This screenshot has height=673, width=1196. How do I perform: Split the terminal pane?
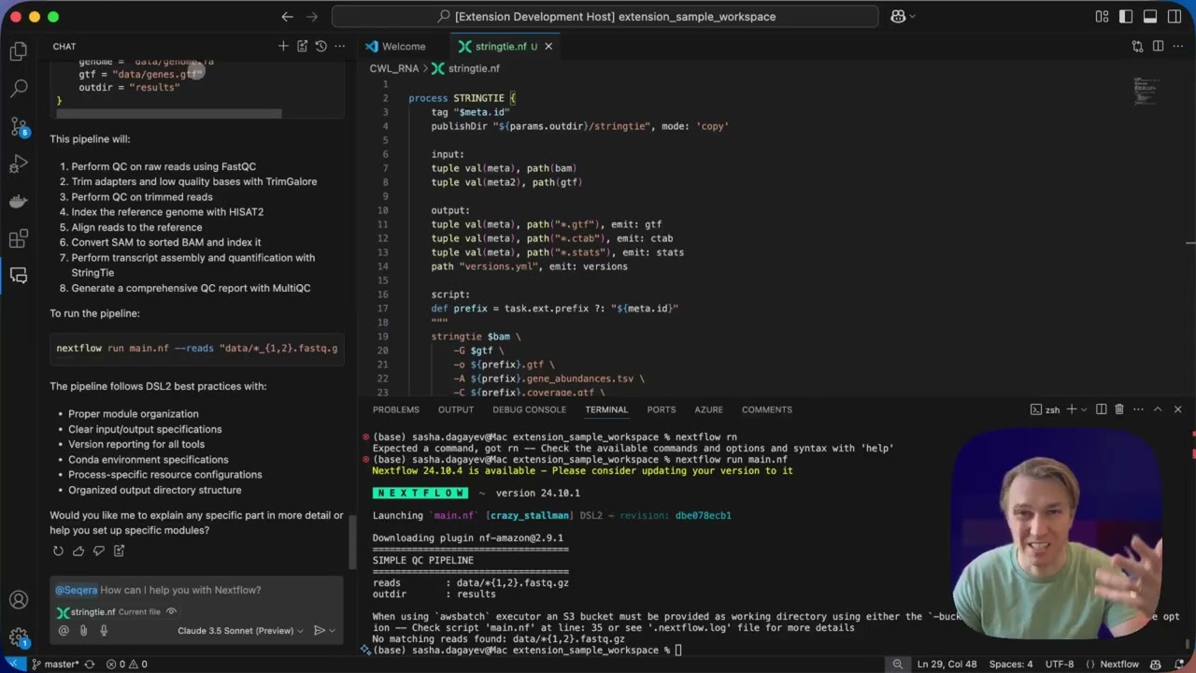[1101, 409]
